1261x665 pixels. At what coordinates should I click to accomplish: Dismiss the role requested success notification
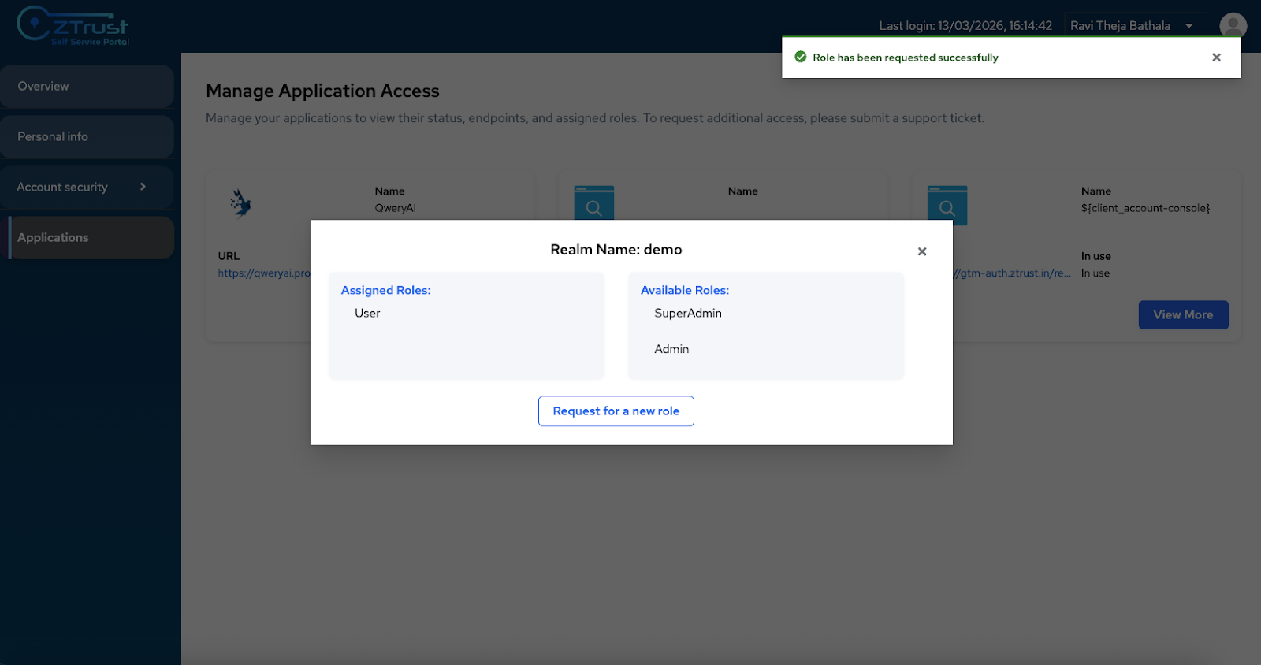1216,58
